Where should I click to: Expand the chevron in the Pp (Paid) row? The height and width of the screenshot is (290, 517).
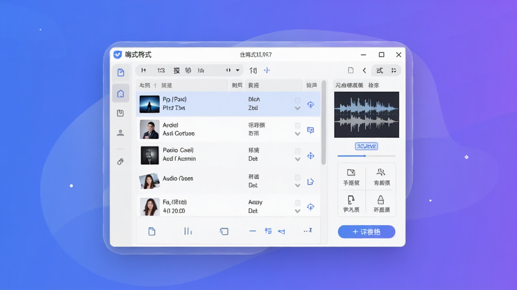[x=297, y=108]
